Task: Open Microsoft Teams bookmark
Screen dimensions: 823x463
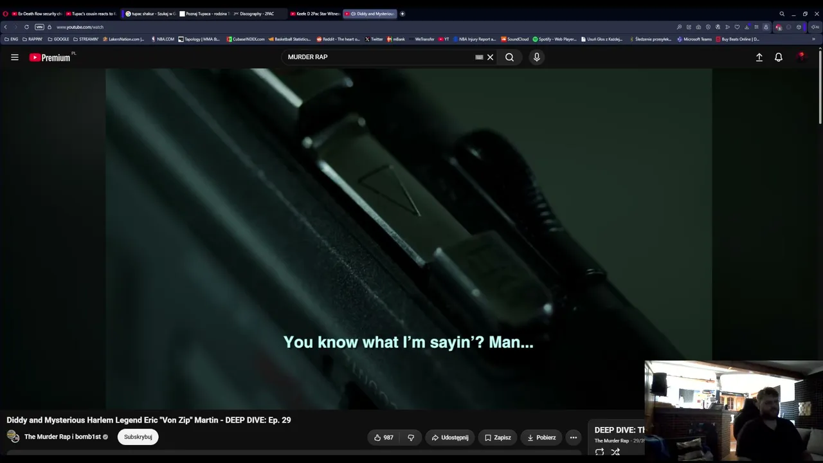Action: pyautogui.click(x=695, y=39)
